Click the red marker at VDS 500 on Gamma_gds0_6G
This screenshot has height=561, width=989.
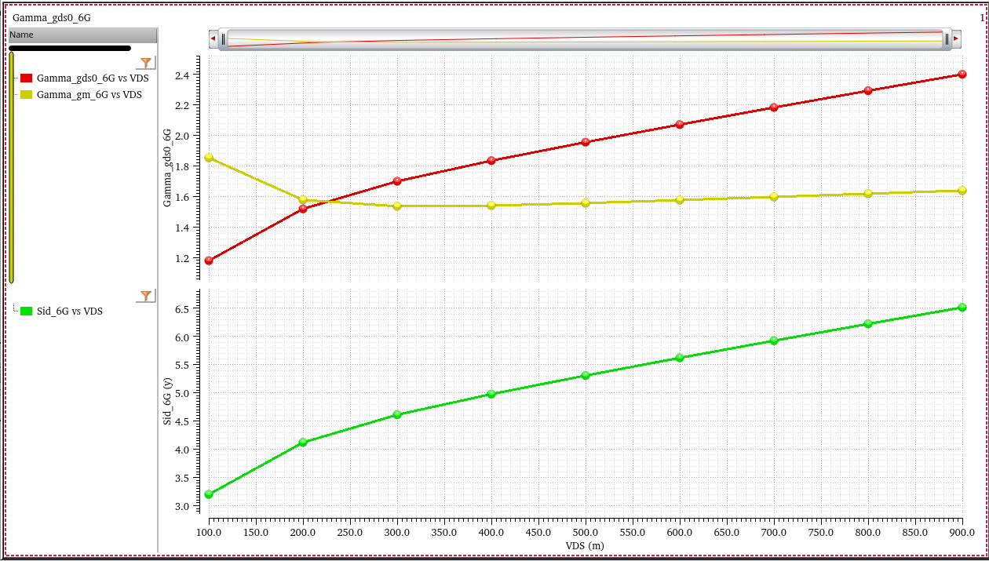click(586, 142)
